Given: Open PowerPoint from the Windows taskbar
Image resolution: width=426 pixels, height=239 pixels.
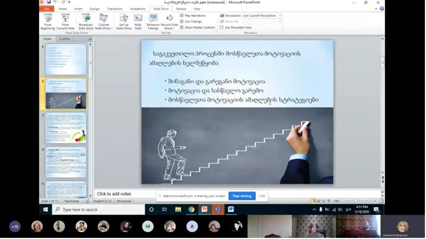Looking at the screenshot, I should coord(204,210).
